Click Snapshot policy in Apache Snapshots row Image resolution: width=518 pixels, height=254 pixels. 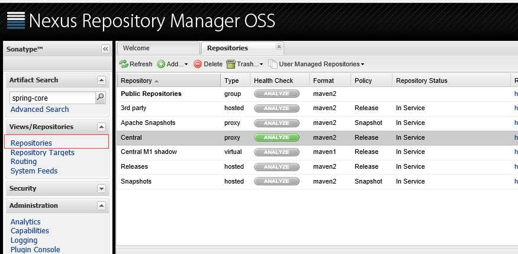click(368, 123)
